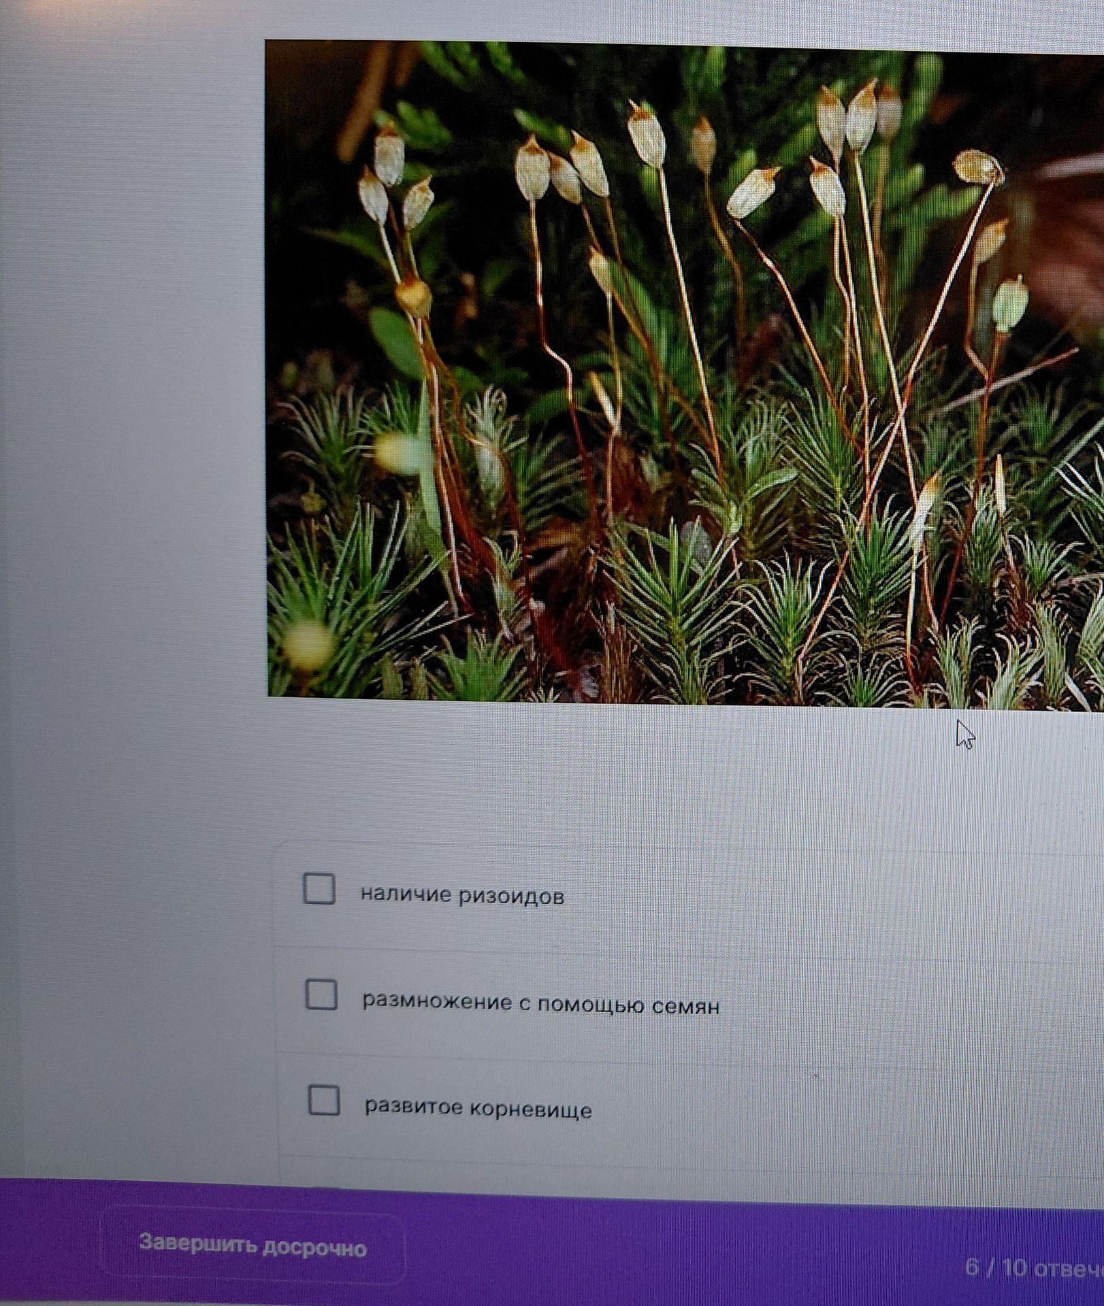Check the 'наличие ризоидов' checkbox

(x=319, y=888)
